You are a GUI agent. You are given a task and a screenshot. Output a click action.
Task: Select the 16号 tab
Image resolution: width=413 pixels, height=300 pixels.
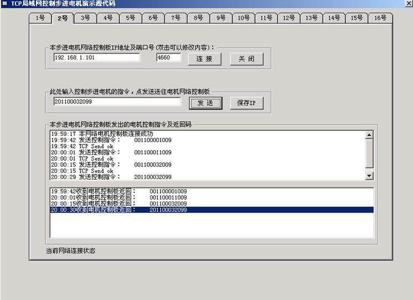pyautogui.click(x=380, y=18)
